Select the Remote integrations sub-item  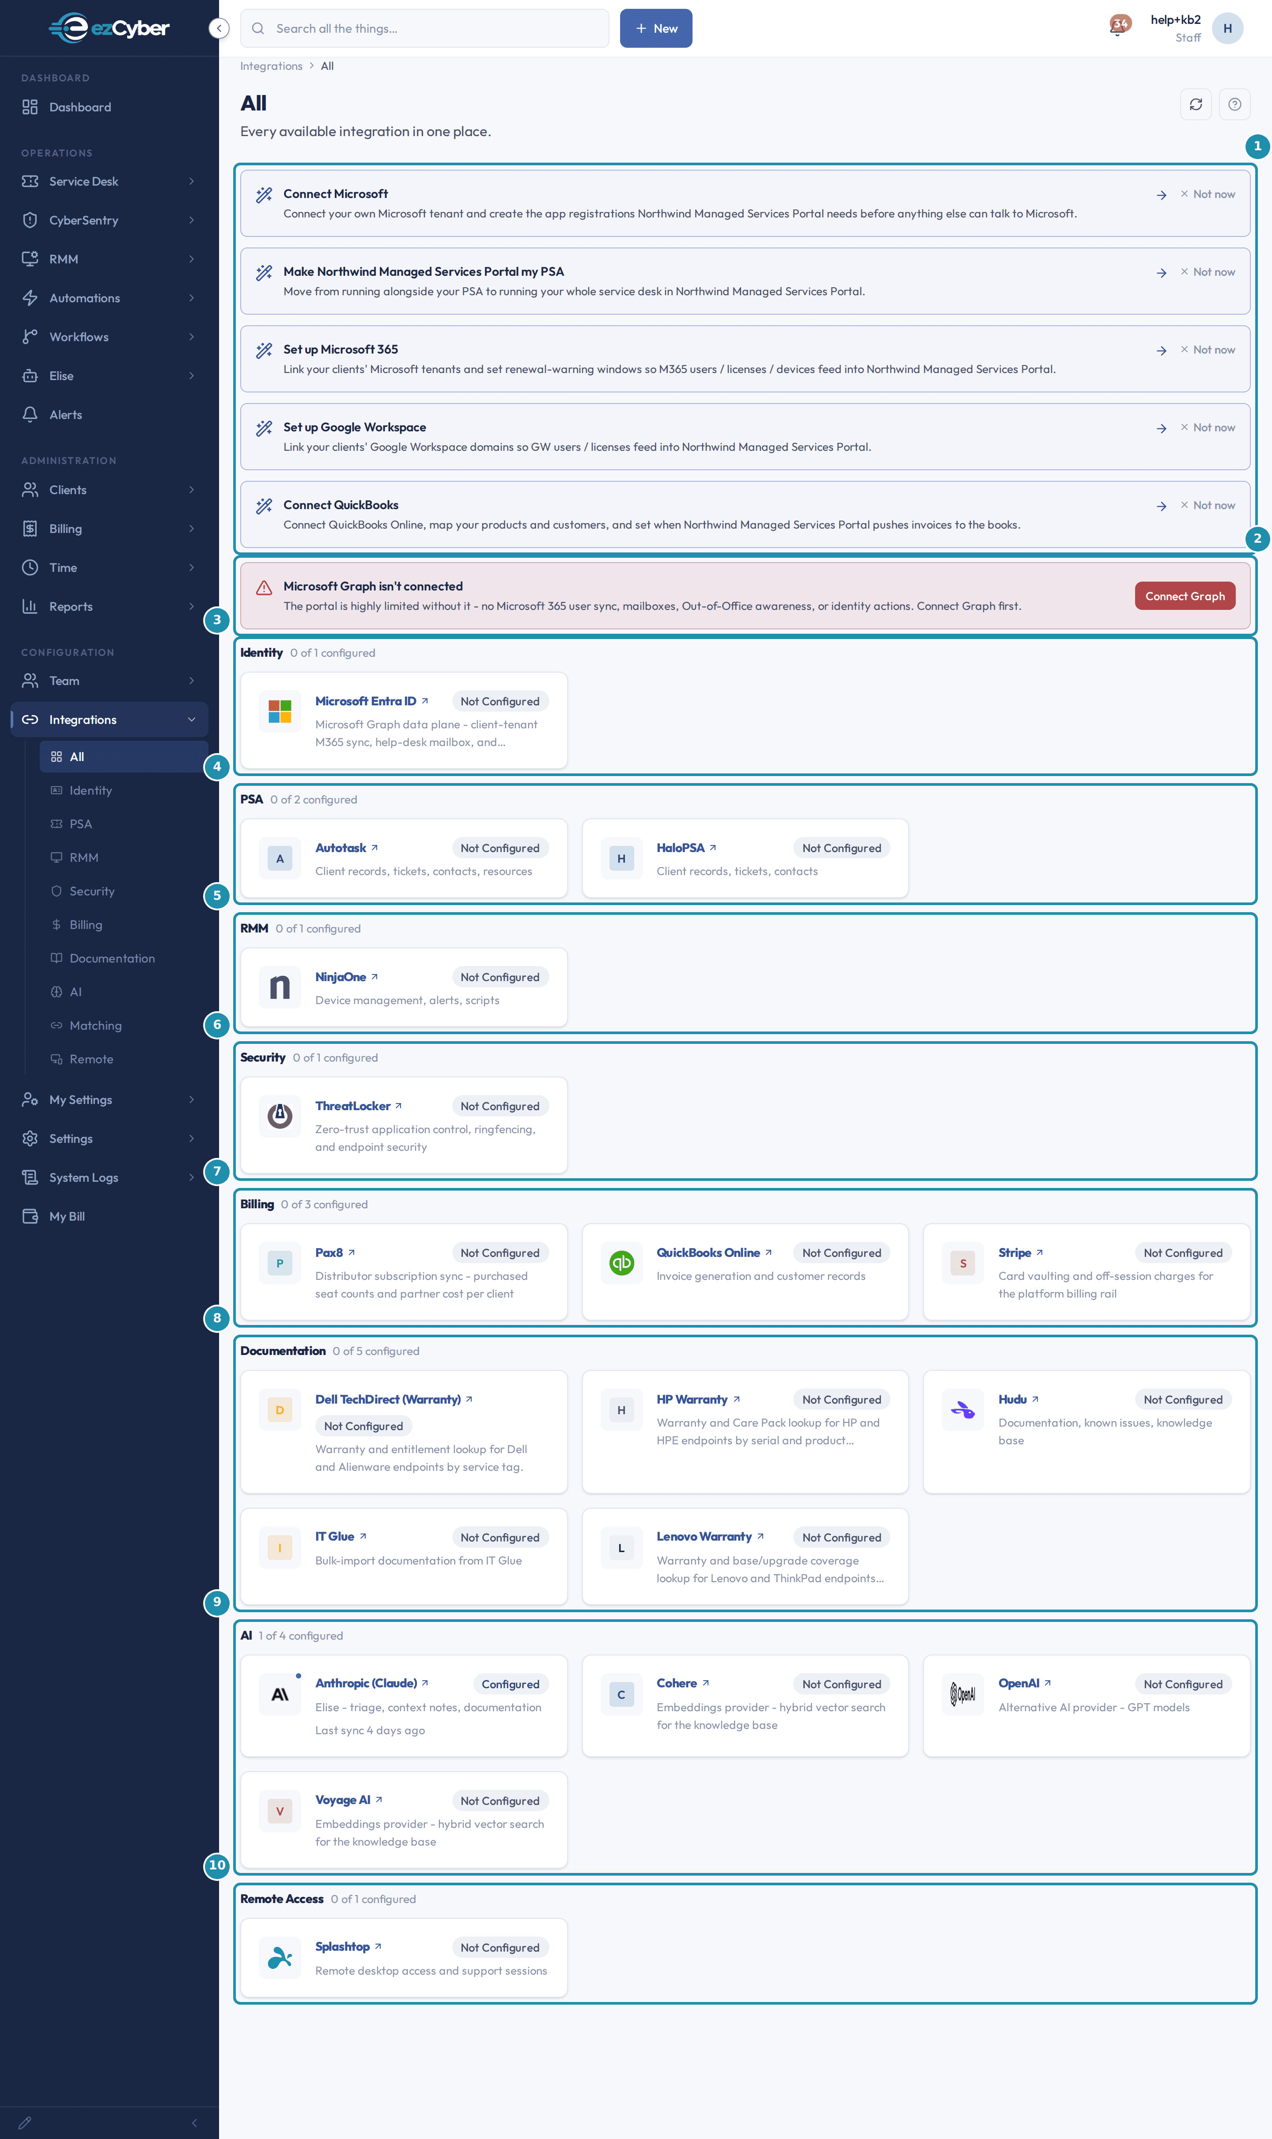coord(123,1059)
